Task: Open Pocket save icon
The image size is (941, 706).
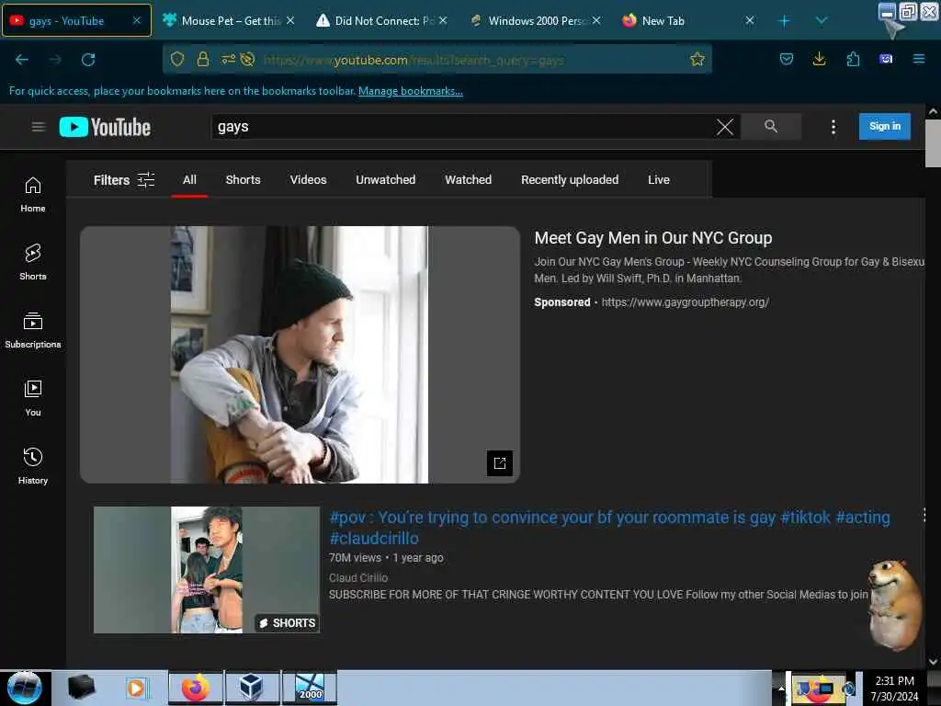Action: (x=787, y=59)
